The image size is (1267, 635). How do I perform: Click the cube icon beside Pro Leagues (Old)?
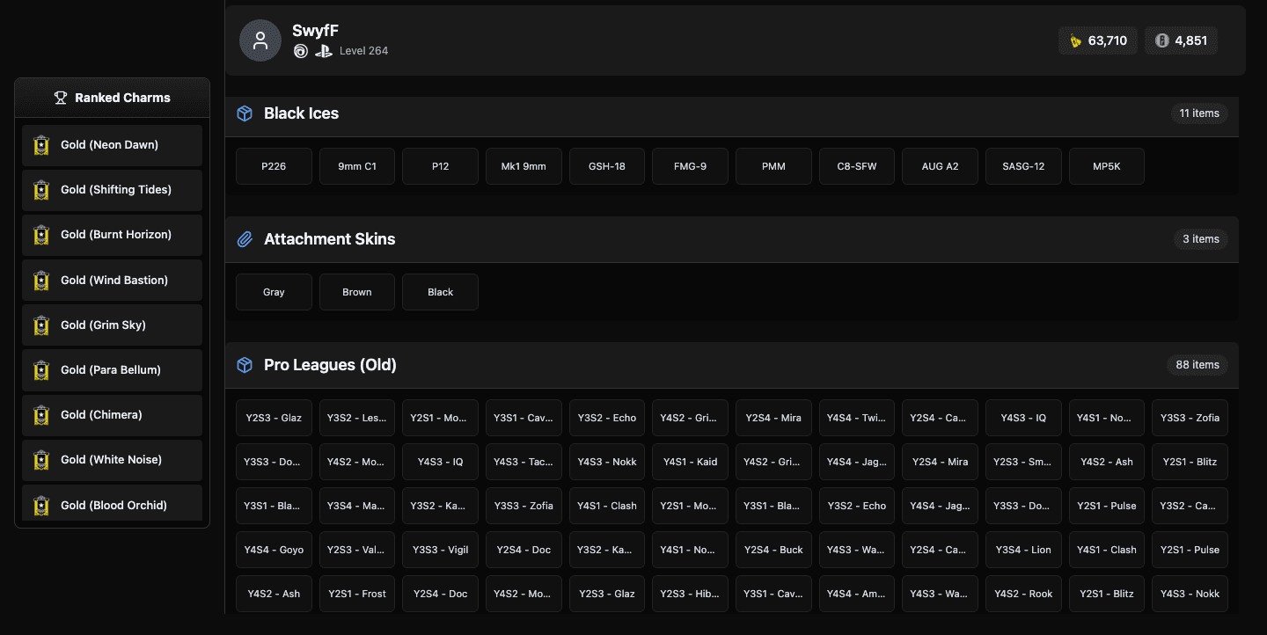[245, 365]
